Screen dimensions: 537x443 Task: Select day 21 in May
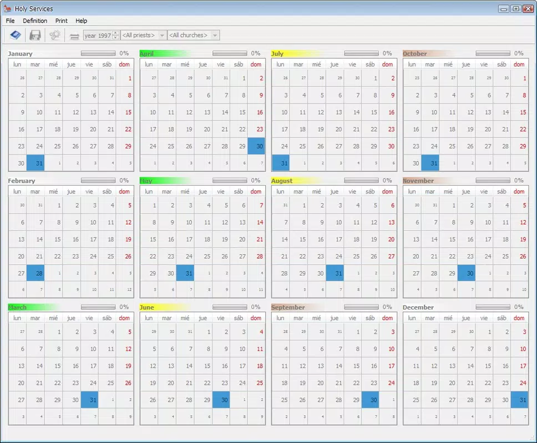(x=256, y=239)
